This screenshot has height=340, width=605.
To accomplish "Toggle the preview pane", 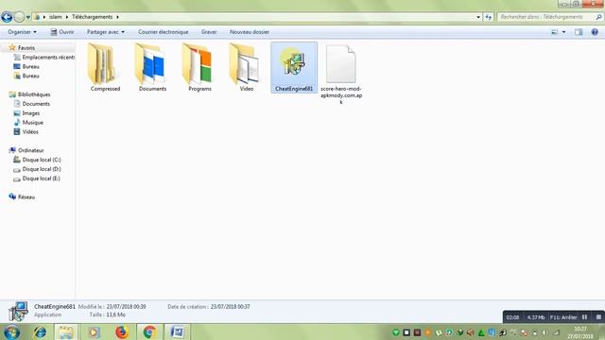I will (x=579, y=32).
